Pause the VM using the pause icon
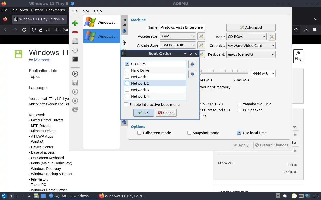 (x=75, y=92)
